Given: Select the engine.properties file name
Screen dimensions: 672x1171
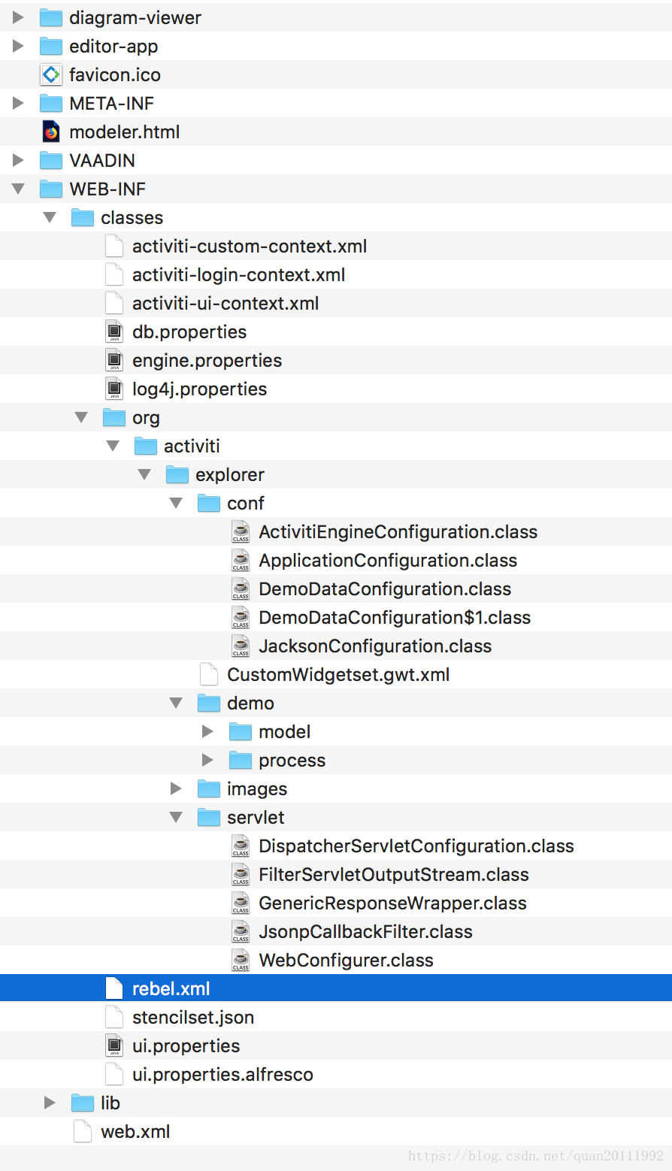Looking at the screenshot, I should 207,361.
